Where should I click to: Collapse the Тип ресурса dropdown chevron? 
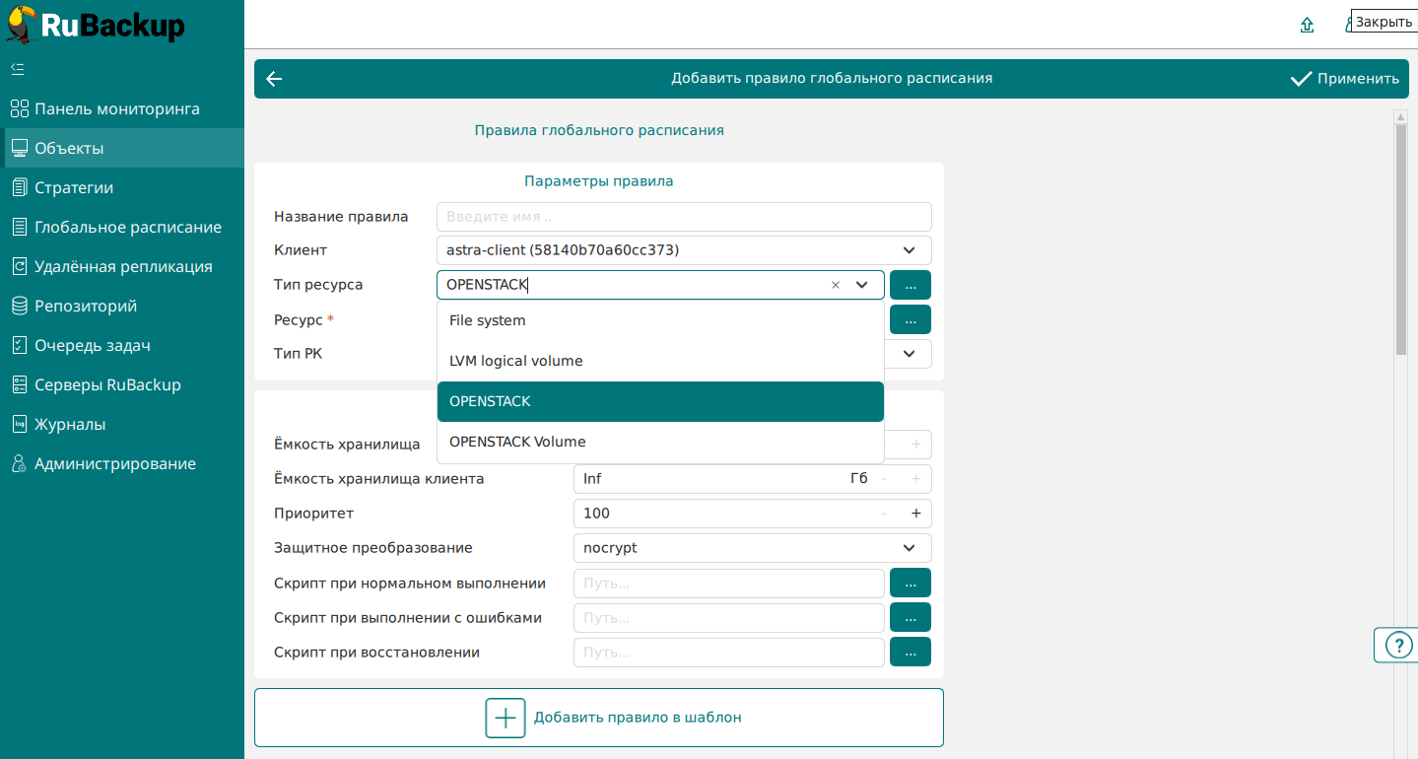tap(862, 285)
